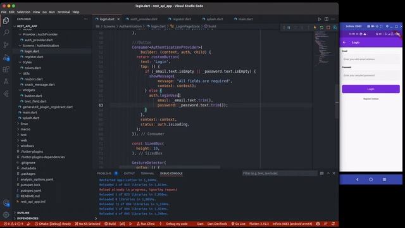This screenshot has height=228, width=405.
Task: Tap the Android back navigation button
Action: coord(358,179)
